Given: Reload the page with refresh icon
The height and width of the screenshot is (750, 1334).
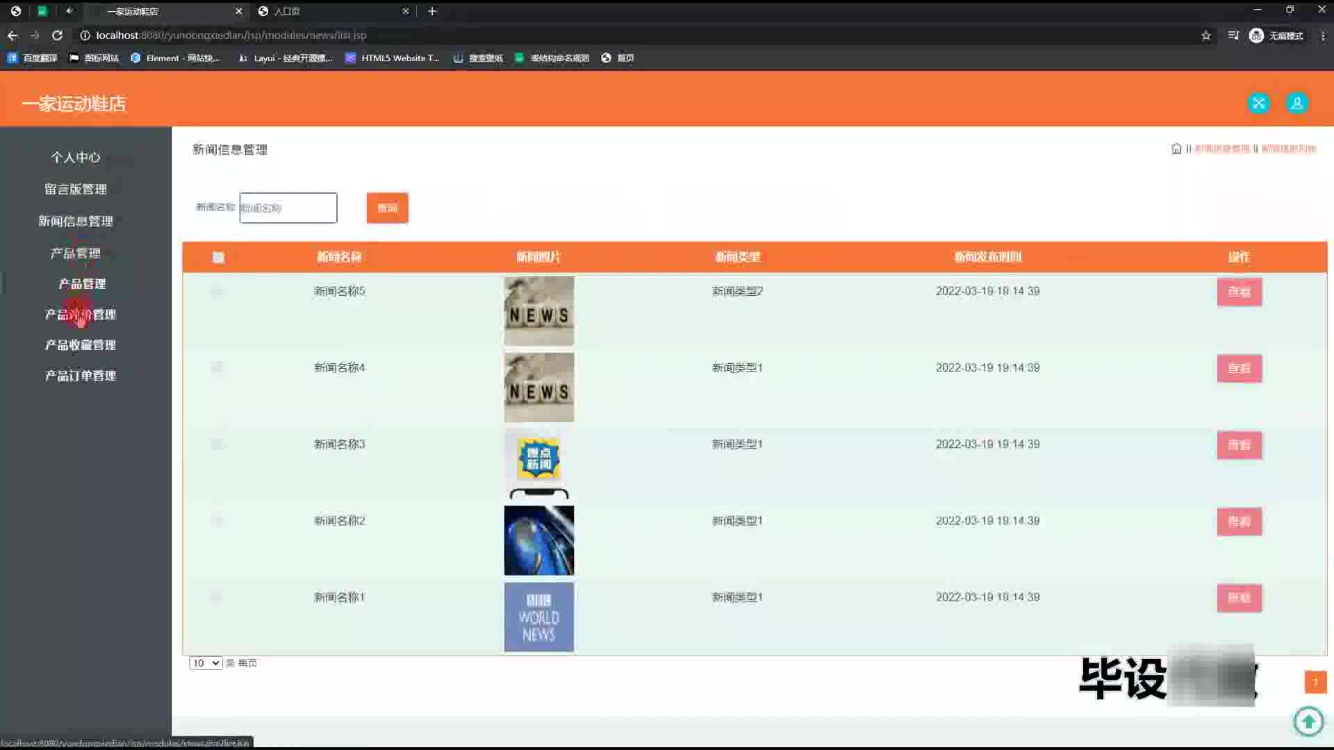Looking at the screenshot, I should tap(58, 35).
